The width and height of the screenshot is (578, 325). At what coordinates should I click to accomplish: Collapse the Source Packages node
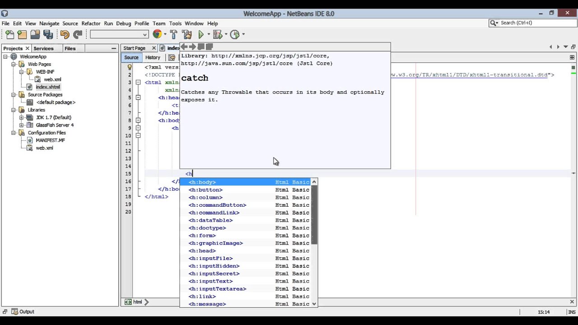14,95
